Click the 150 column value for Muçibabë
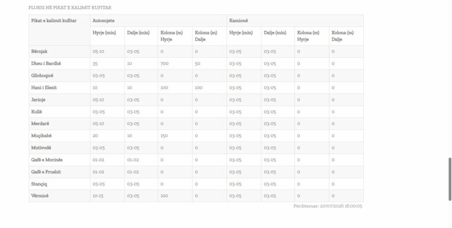This screenshot has height=228, width=452. (x=164, y=135)
